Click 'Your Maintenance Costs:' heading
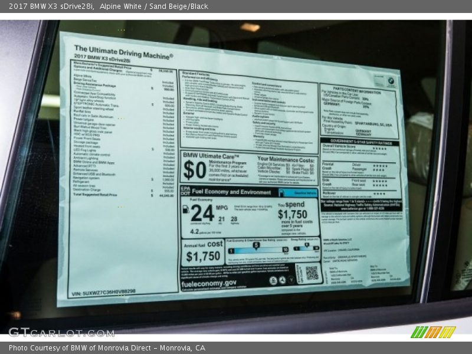 (286, 159)
